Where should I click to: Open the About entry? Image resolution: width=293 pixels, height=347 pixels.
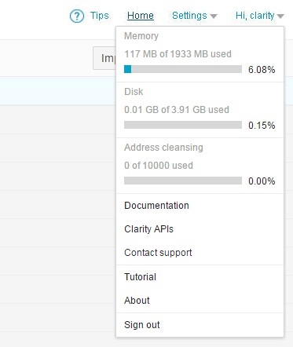137,301
